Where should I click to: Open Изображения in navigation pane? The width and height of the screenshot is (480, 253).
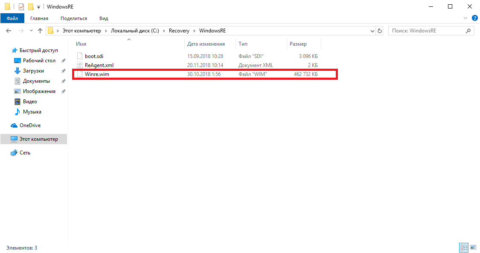point(39,91)
